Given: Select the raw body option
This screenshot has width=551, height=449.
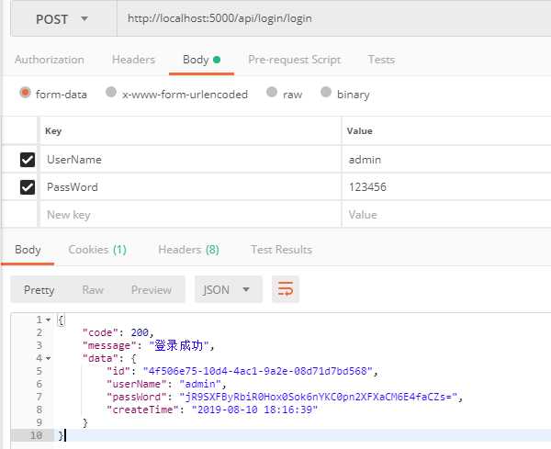Looking at the screenshot, I should [272, 92].
